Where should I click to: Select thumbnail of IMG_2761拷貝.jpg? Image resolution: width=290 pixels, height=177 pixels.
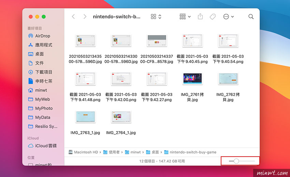tap(192, 78)
